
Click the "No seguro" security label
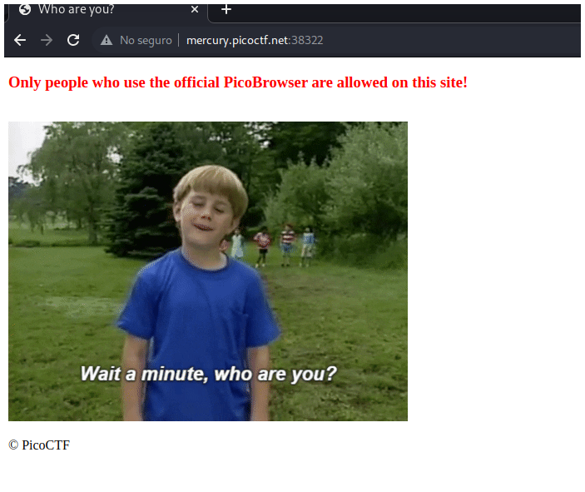(x=146, y=40)
